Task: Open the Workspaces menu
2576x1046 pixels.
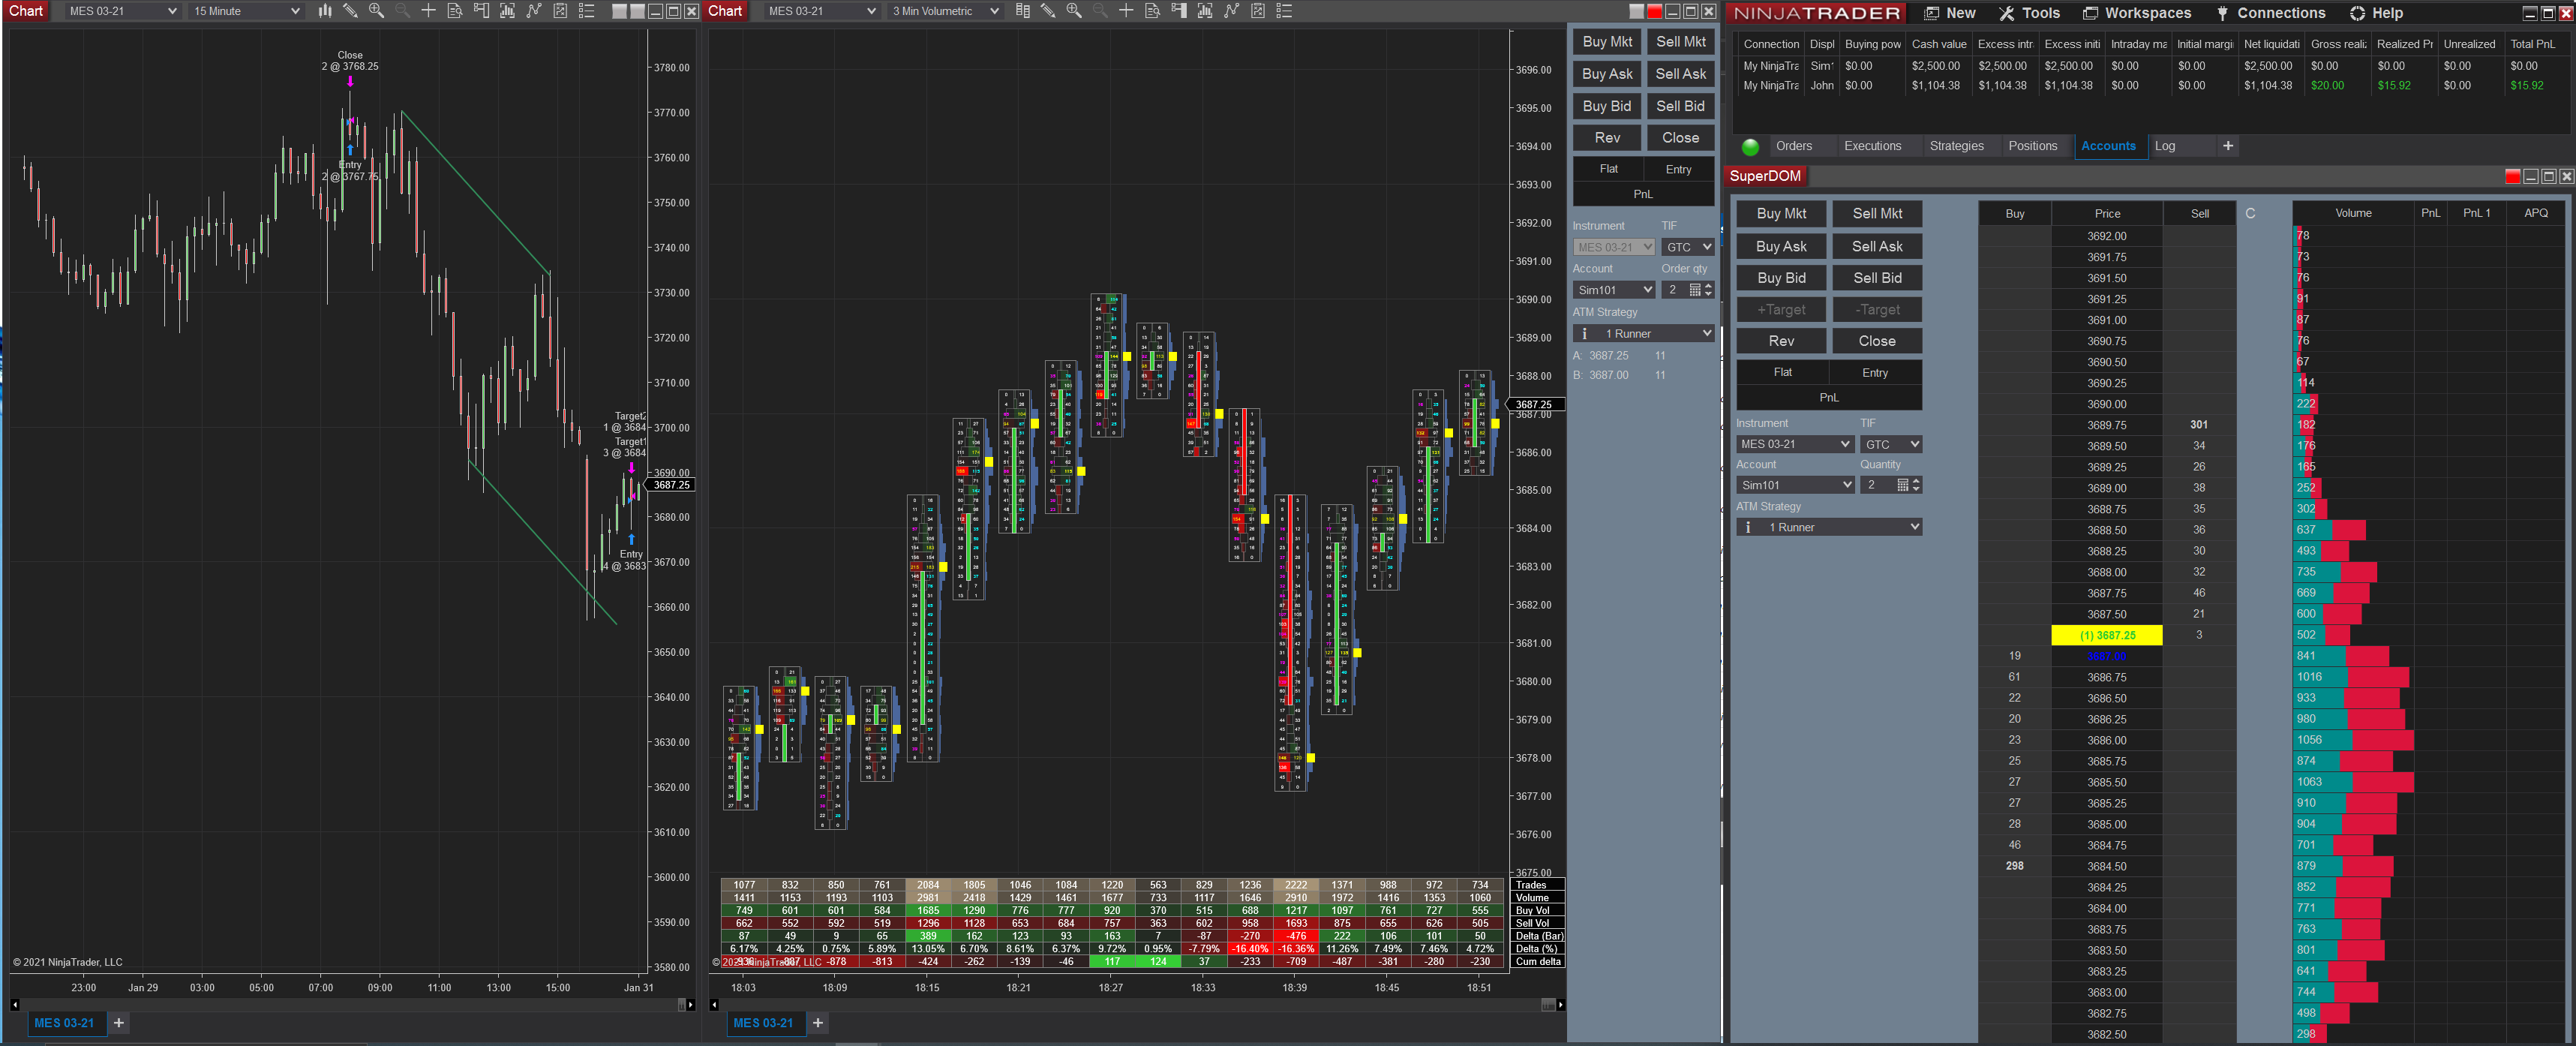Action: (2137, 13)
